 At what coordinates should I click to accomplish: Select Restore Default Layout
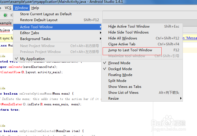[x=58, y=20]
